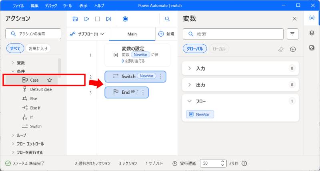Click the variables 検索 field

click(x=233, y=34)
